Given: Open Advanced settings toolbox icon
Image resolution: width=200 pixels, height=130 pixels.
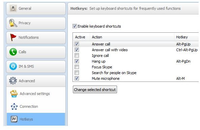Looking at the screenshot, I should point(14,94).
